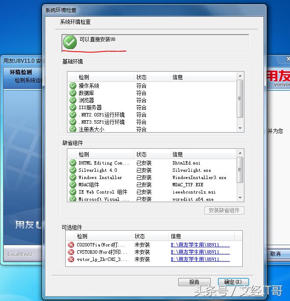Click the 状态 column header in 可选组件 list

point(150,236)
